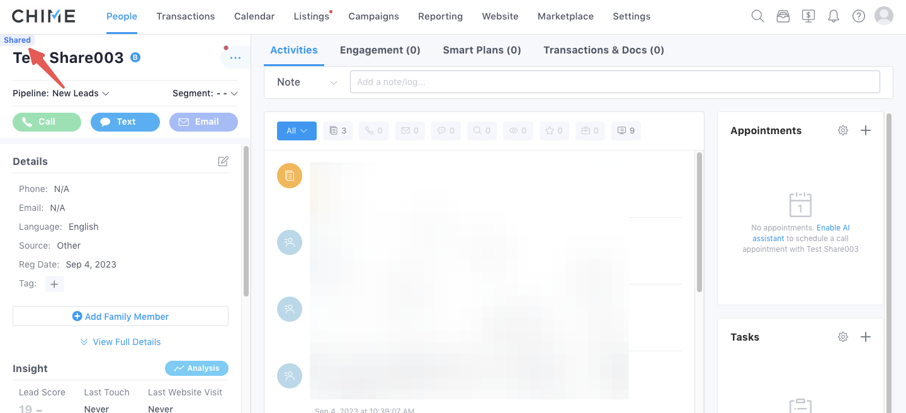906x413 pixels.
Task: Open the Reporting menu
Action: pos(440,16)
